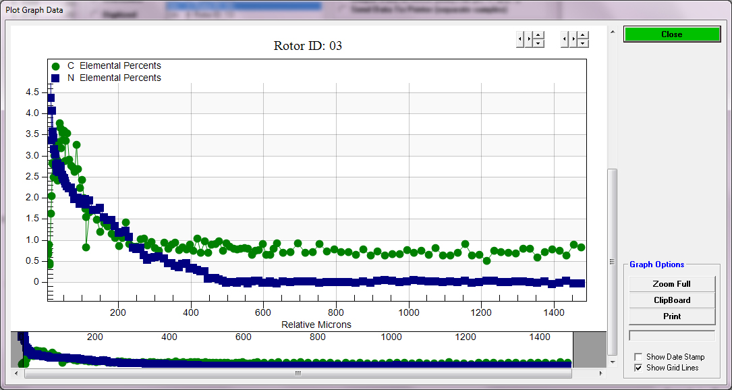Click the blue N Elemental Percents legend marker
Image resolution: width=732 pixels, height=390 pixels.
click(56, 78)
